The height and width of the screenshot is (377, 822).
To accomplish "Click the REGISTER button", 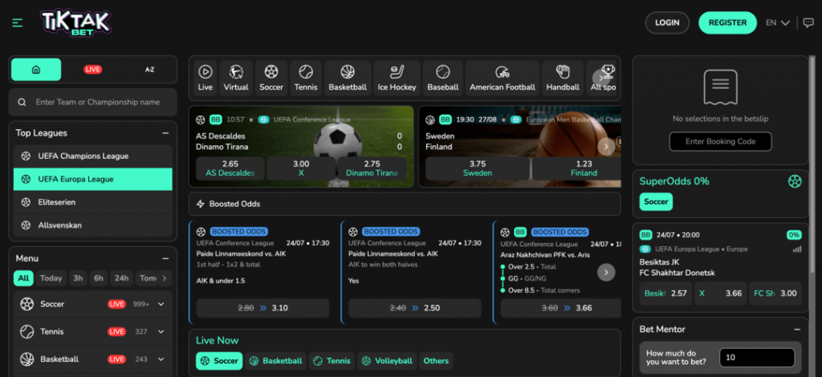I will [x=727, y=22].
